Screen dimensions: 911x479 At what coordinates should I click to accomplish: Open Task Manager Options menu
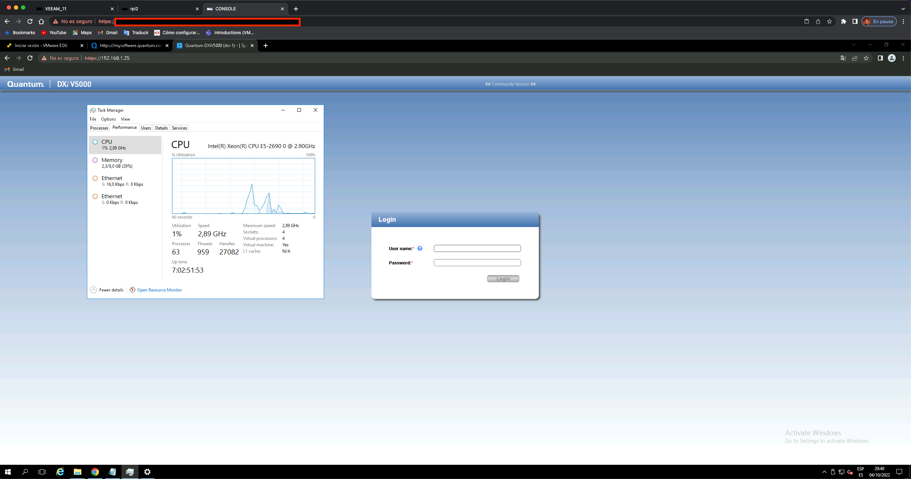[x=108, y=119]
